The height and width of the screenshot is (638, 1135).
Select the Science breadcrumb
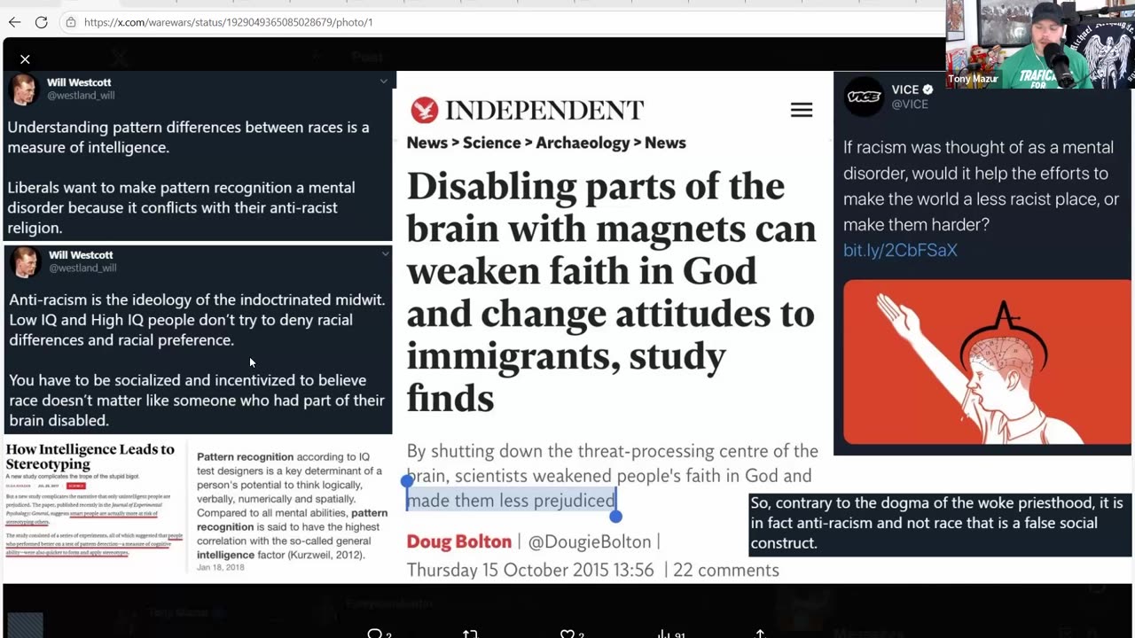[x=491, y=143]
